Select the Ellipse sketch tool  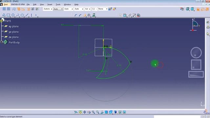22,15
